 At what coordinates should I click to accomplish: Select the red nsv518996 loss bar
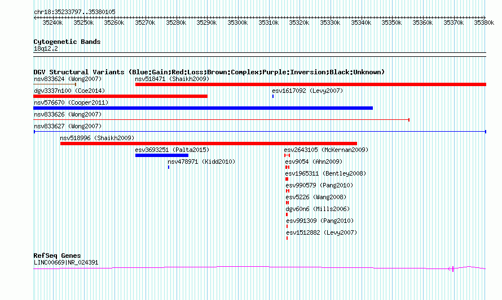click(209, 144)
